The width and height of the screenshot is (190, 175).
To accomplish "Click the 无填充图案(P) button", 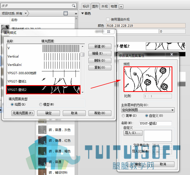I will coord(23,113).
